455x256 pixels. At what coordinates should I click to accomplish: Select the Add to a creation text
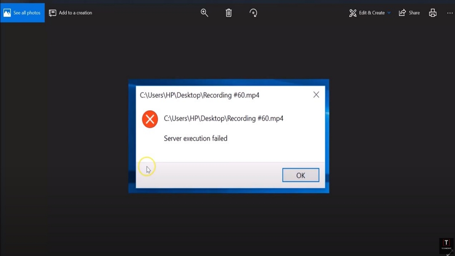tap(75, 13)
